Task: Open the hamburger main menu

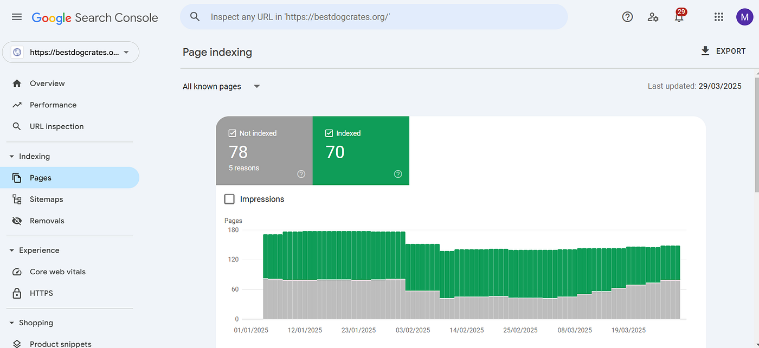Action: pos(17,17)
